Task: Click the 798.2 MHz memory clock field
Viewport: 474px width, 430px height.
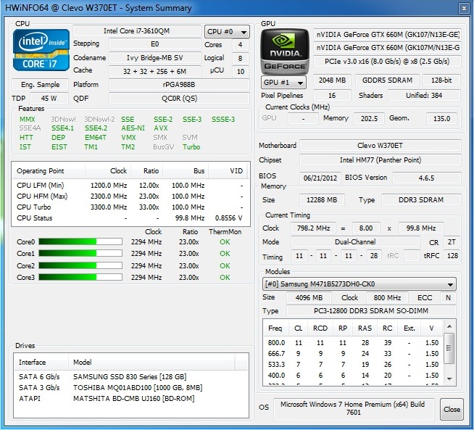Action: [x=313, y=228]
